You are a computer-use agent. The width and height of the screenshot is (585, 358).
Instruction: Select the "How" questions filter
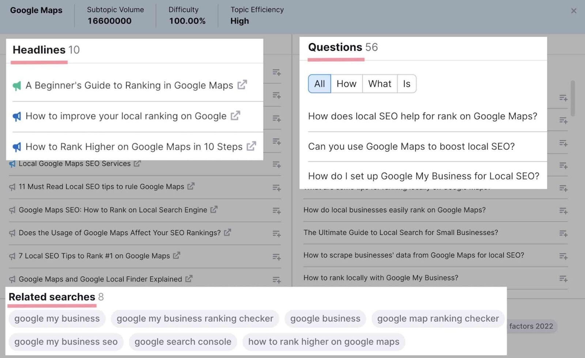point(346,84)
